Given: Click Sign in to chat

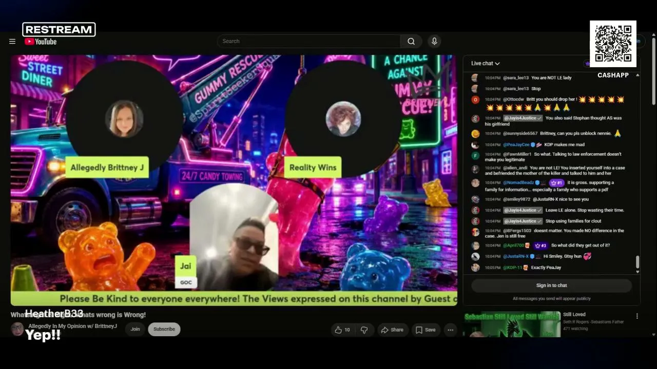Looking at the screenshot, I should 551,285.
